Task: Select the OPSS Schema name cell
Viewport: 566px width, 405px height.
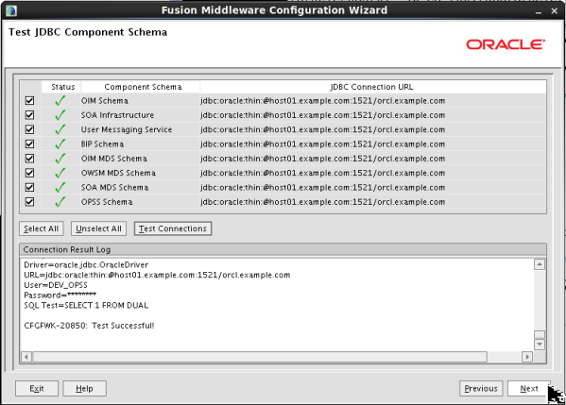Action: (x=140, y=202)
